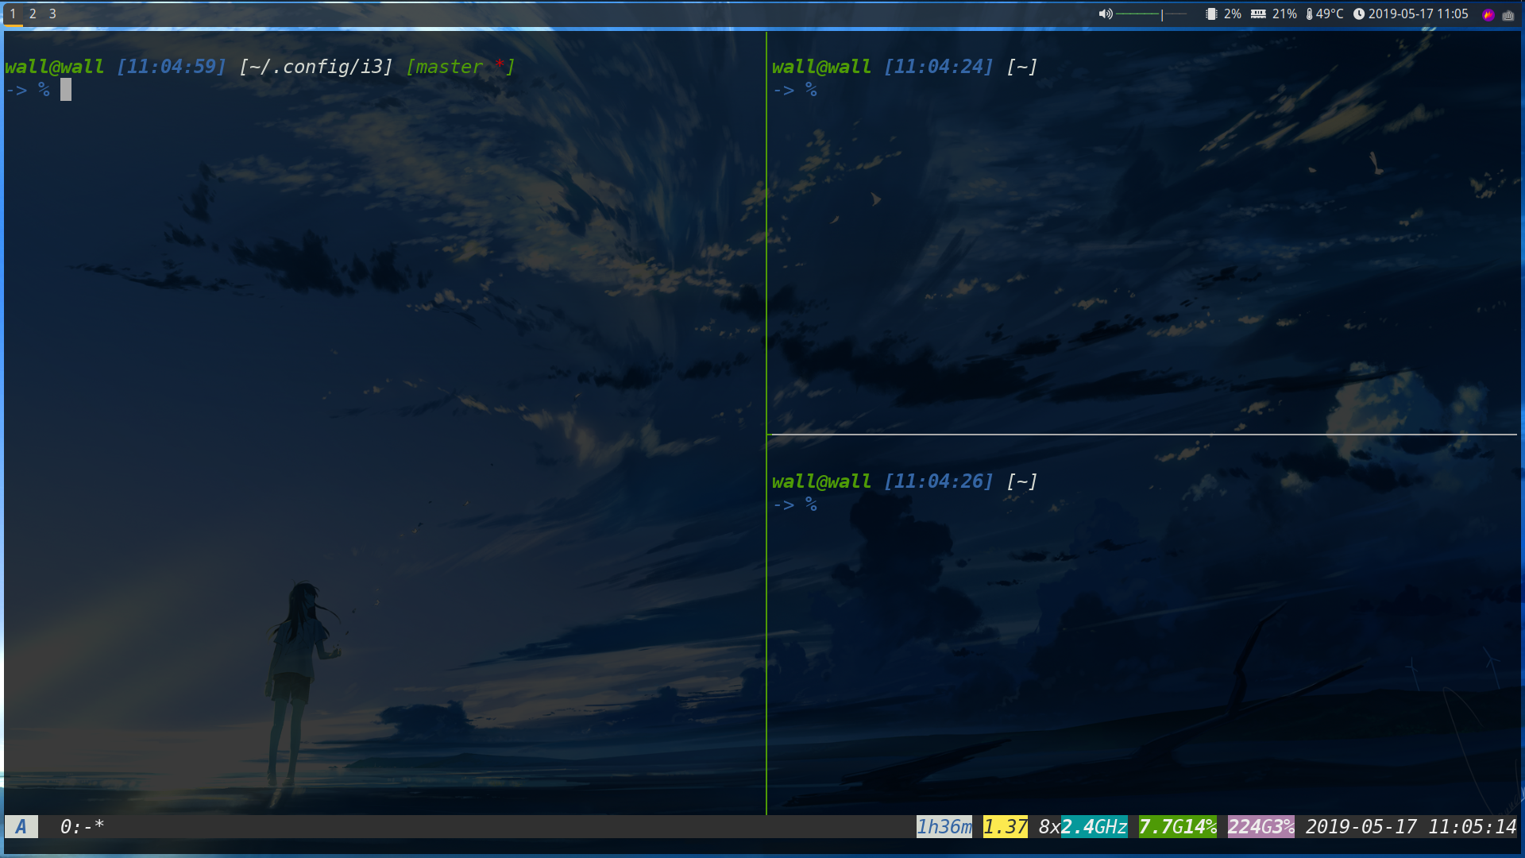Click the tmux 'A' prefix indicator
Image resolution: width=1525 pixels, height=858 pixels.
pyautogui.click(x=21, y=826)
